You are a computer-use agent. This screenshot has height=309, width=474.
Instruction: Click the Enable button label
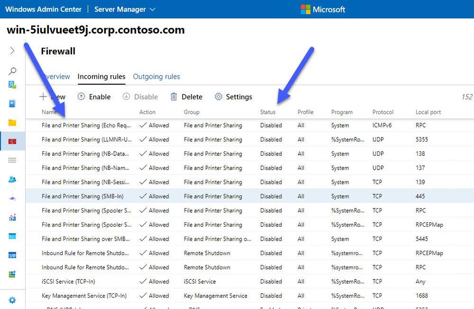[100, 97]
